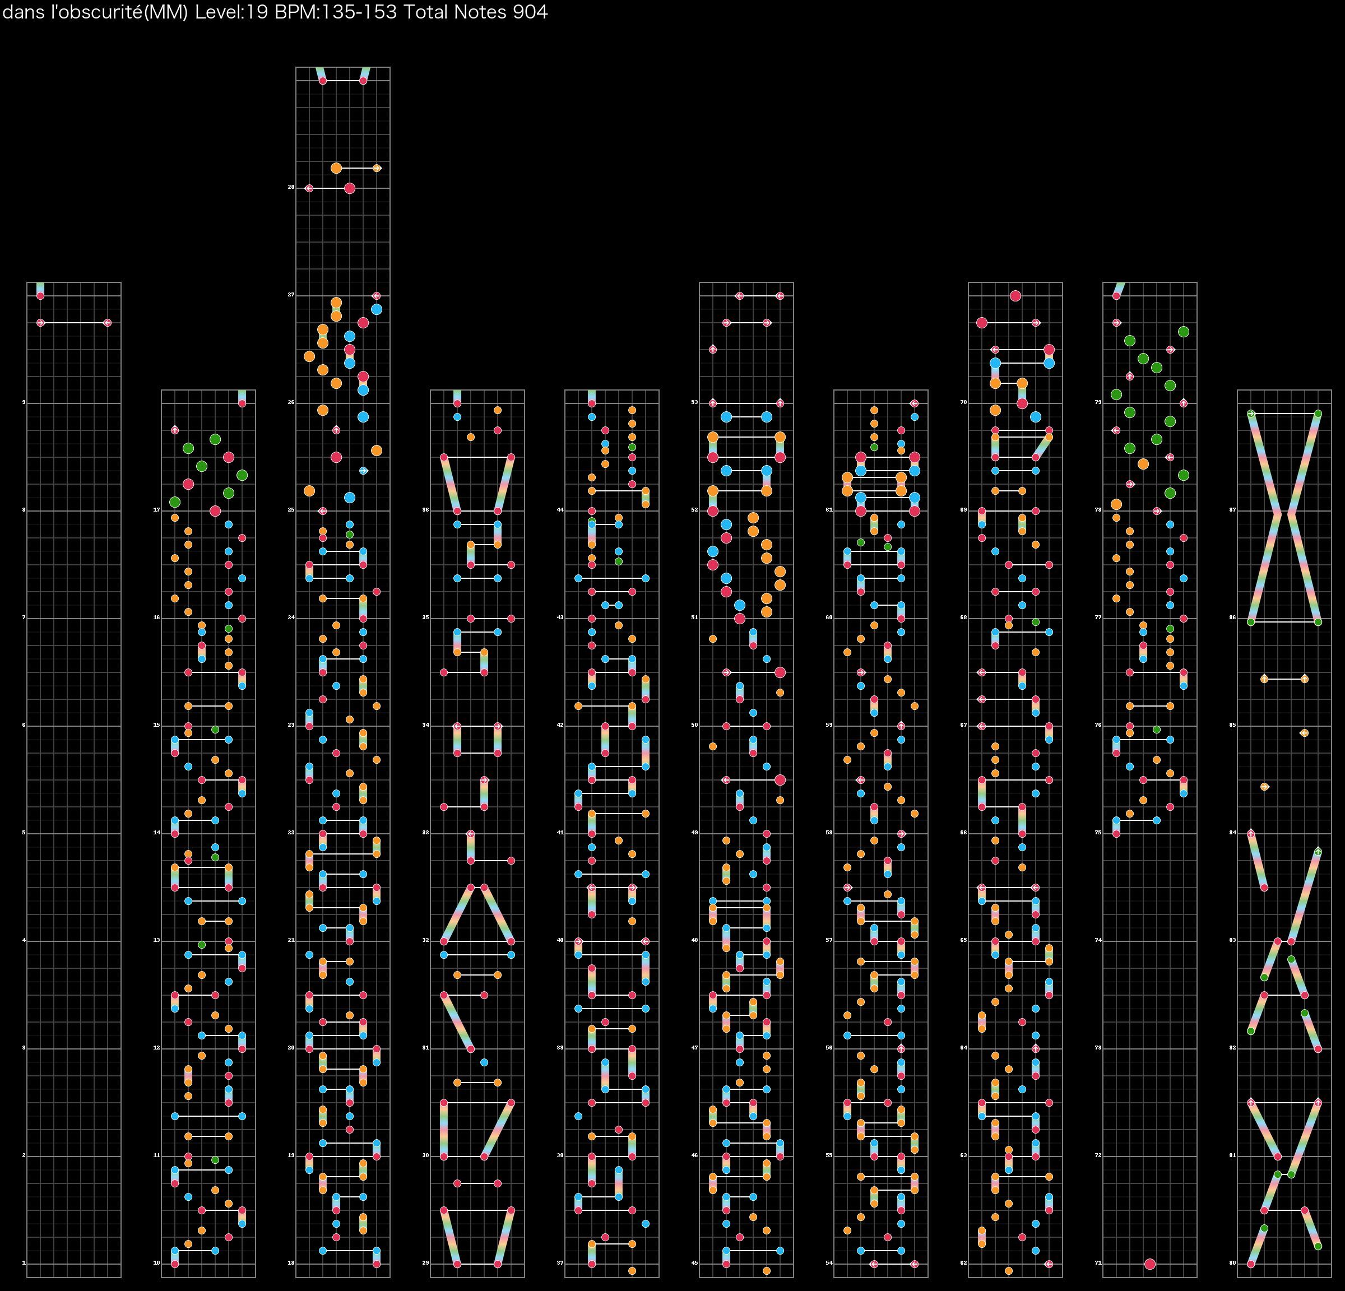This screenshot has height=1291, width=1345.
Task: Click orange right-arrow flick above measure 28
Action: tap(376, 168)
